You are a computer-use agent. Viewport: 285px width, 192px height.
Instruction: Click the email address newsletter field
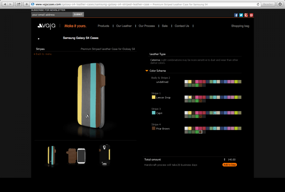coord(52,15)
